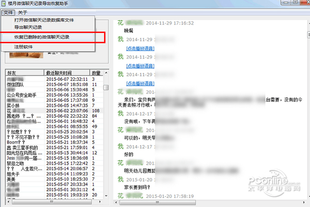
Task: Choose 打开微信聊天记录数据库文件 menu entry
Action: [44, 20]
